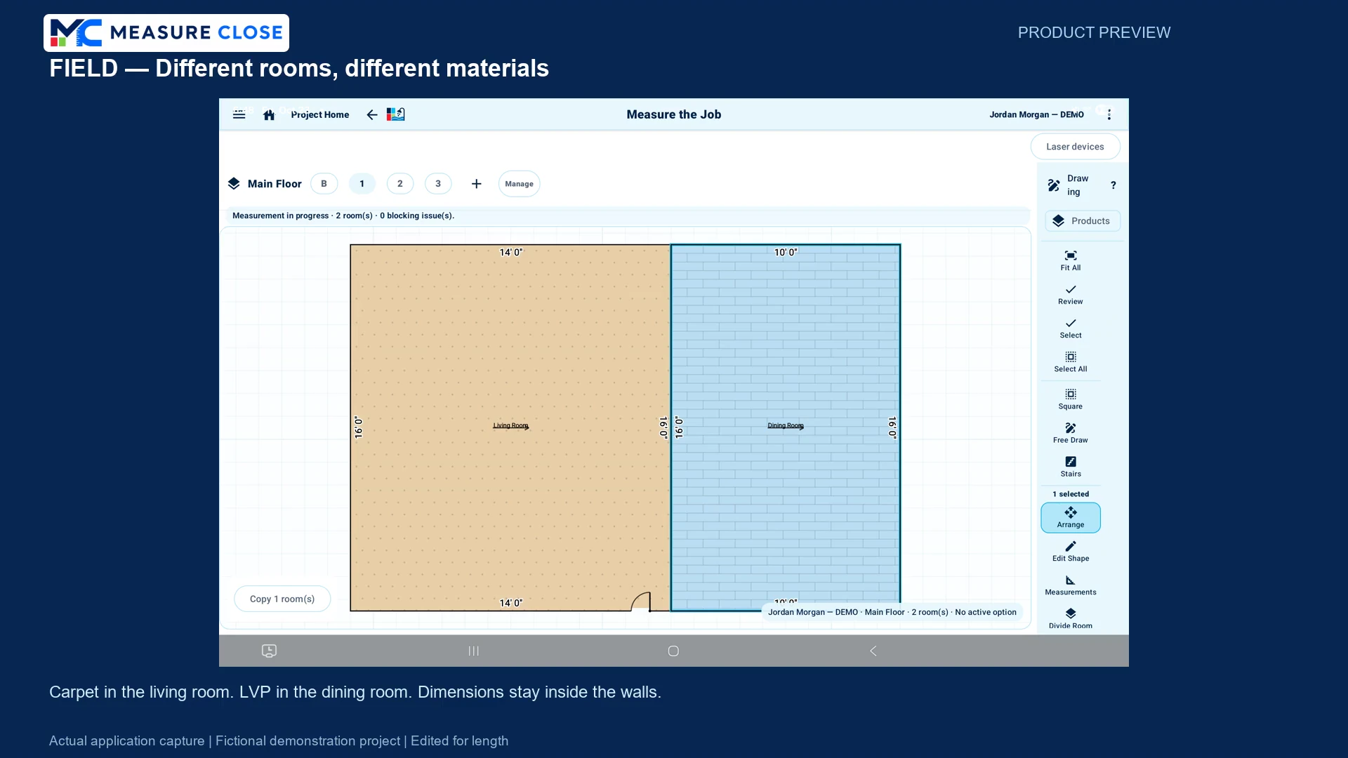Screen dimensions: 1348x758
Task: Switch to floor tab B
Action: tap(324, 184)
